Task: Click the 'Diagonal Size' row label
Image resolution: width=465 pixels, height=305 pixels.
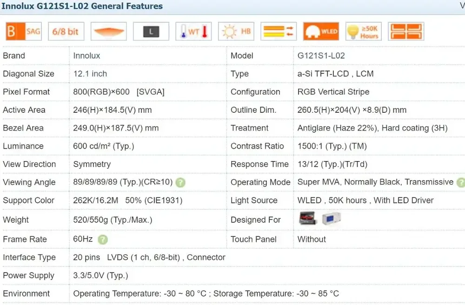Action: click(28, 74)
